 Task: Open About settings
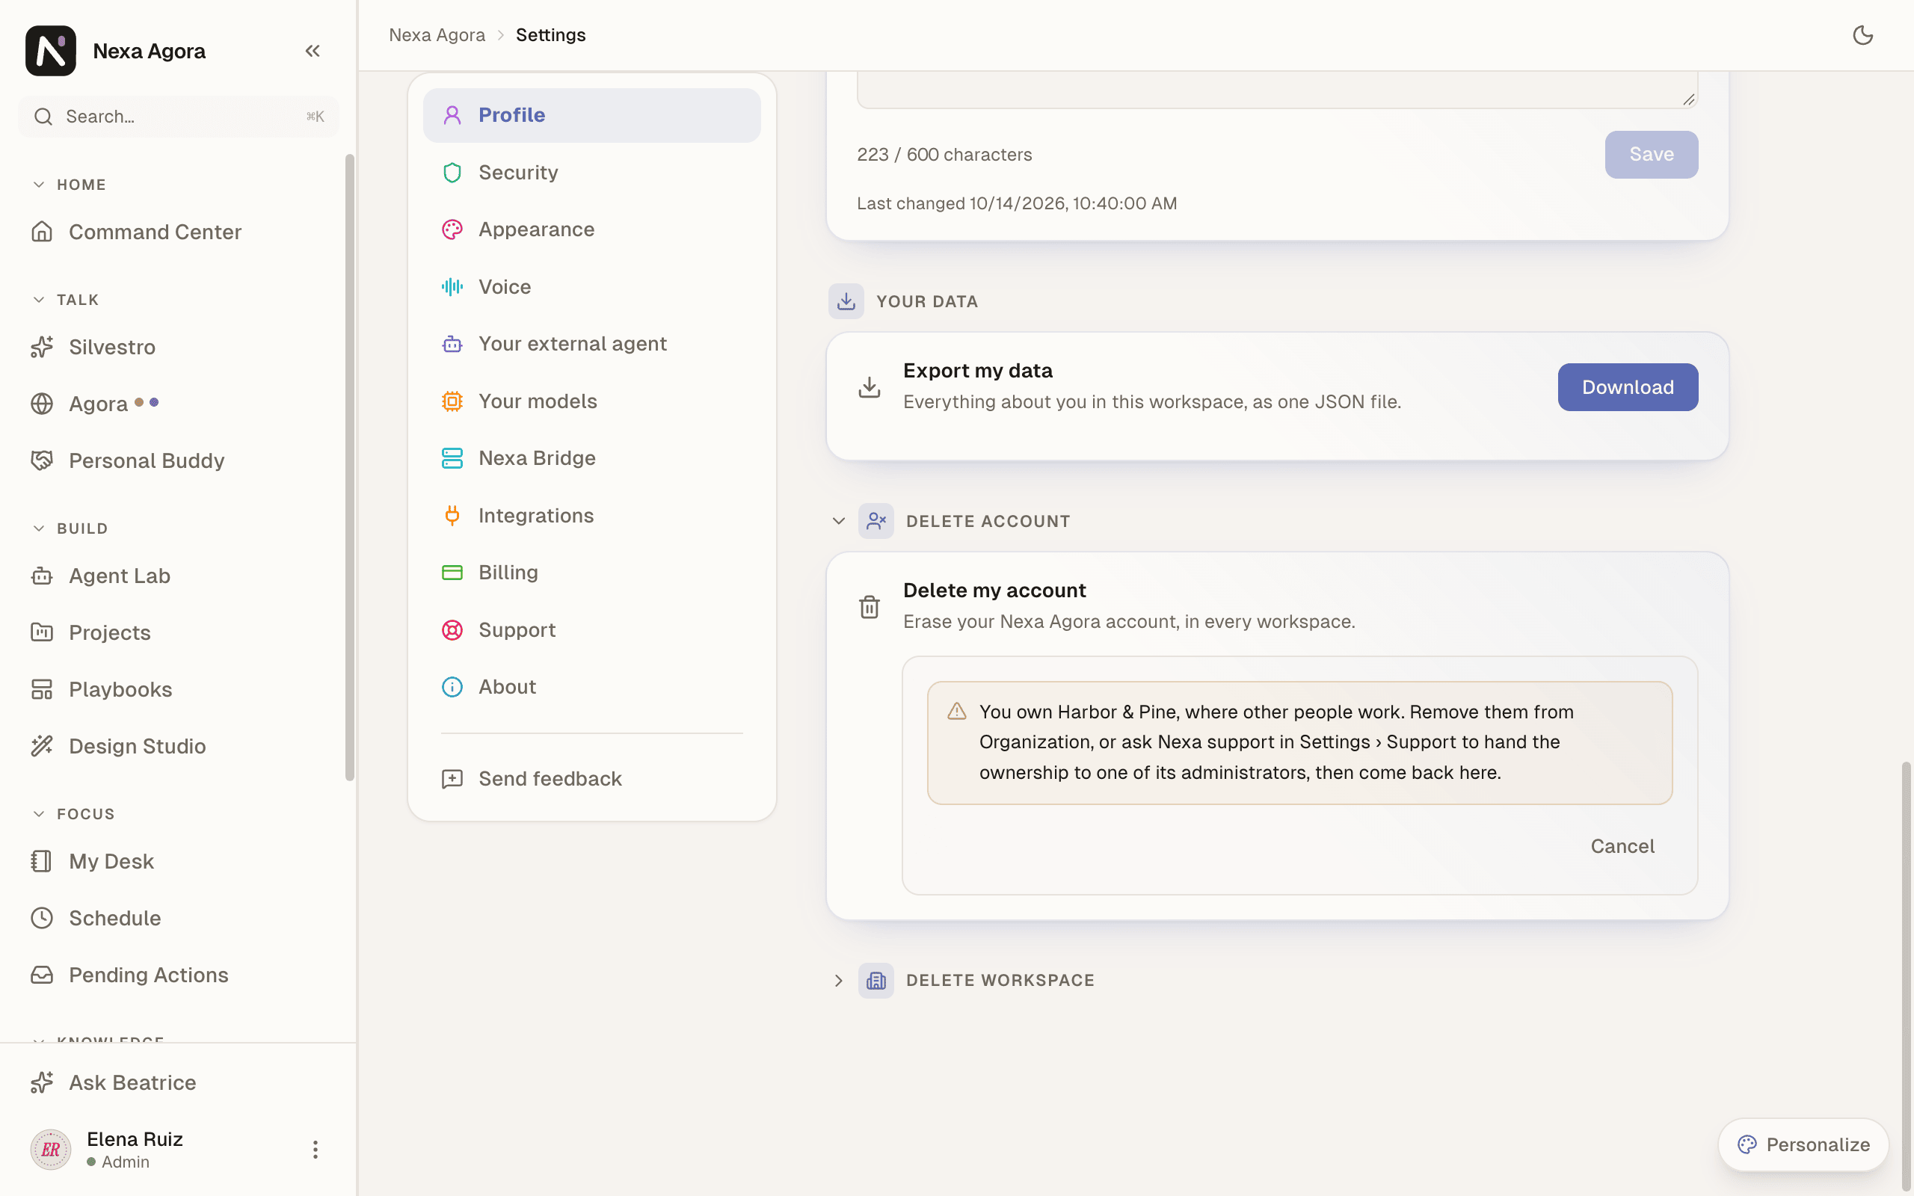point(591,688)
